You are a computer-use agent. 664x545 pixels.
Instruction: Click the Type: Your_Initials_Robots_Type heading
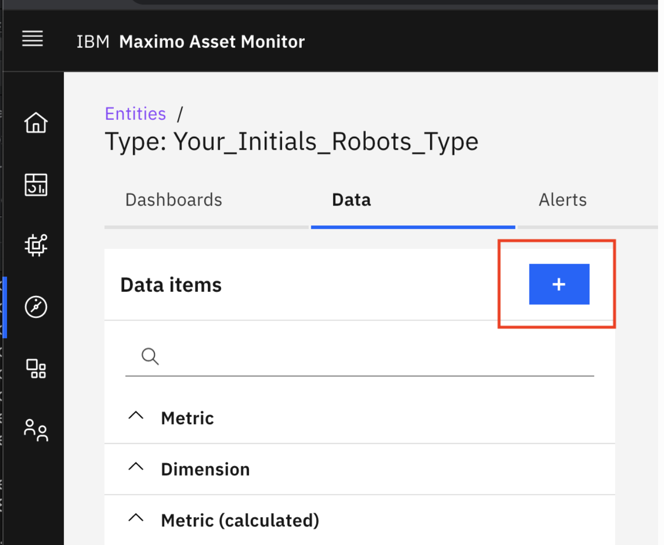[291, 142]
